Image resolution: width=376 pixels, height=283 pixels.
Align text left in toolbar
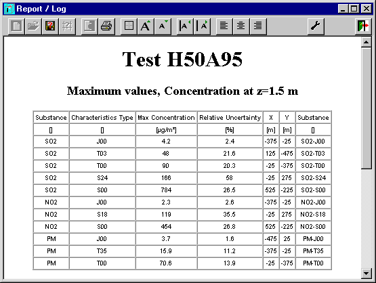click(x=224, y=26)
